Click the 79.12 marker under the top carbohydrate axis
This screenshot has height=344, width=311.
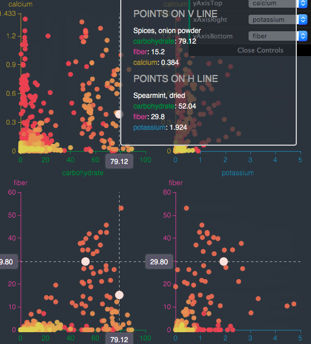tap(119, 162)
